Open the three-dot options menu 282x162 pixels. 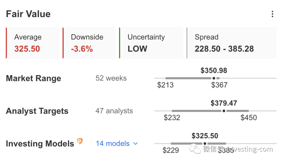pyautogui.click(x=272, y=14)
